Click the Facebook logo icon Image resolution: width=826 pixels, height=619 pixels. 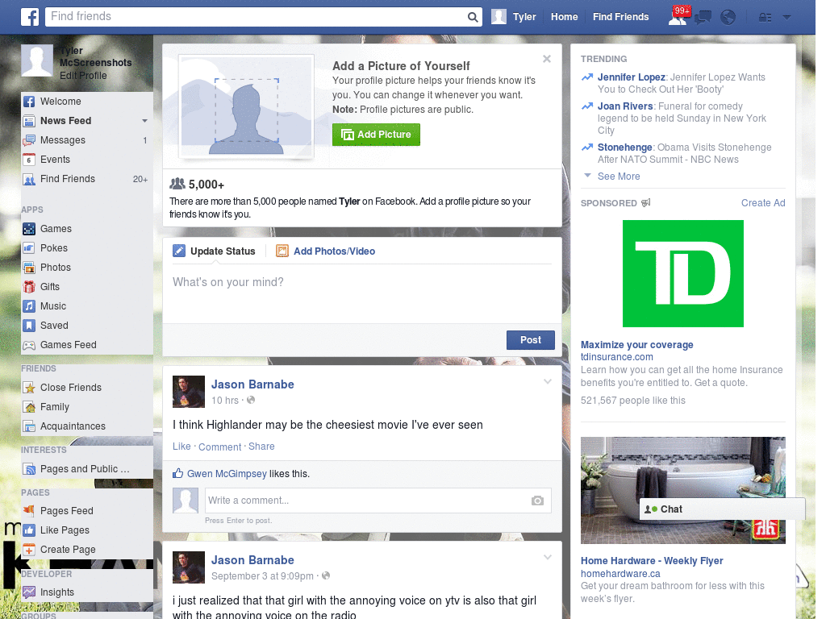pyautogui.click(x=30, y=17)
